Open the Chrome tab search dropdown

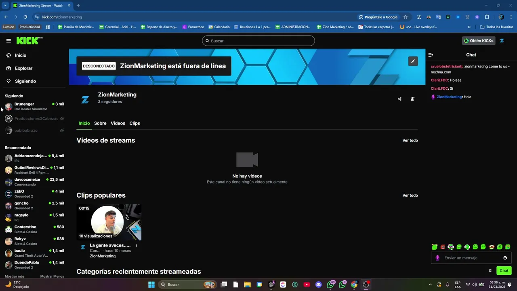click(x=5, y=6)
